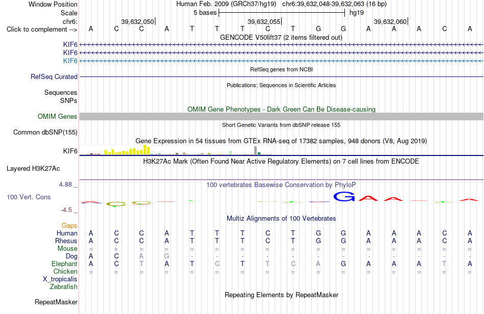The height and width of the screenshot is (314, 484).
Task: Click the gray OMIM Genes item bar
Action: [282, 116]
